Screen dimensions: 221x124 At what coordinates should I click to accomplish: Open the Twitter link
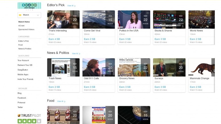[x=20, y=107]
